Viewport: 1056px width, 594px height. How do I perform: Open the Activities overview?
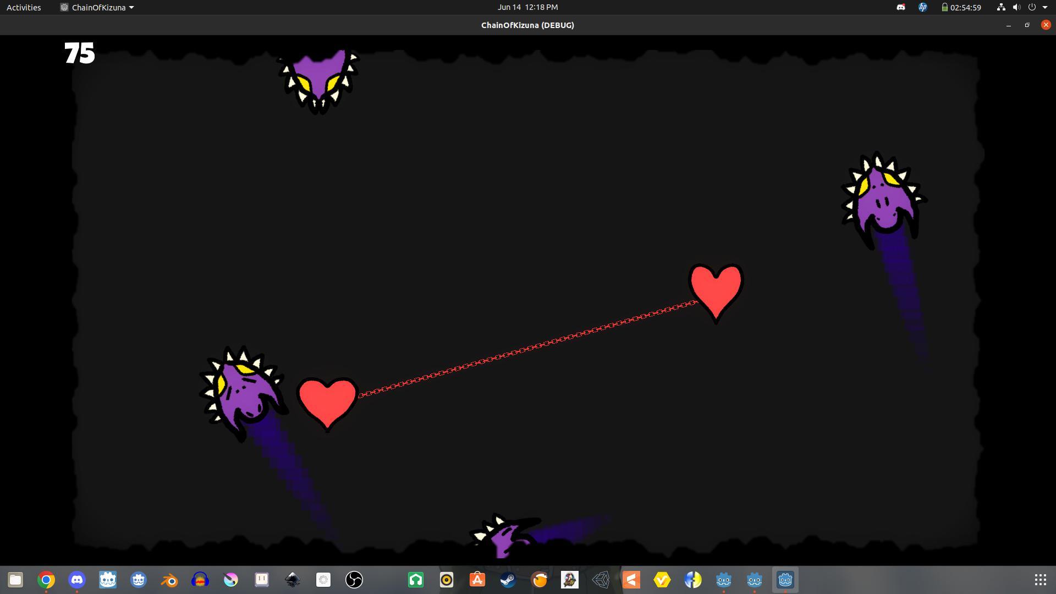(24, 7)
